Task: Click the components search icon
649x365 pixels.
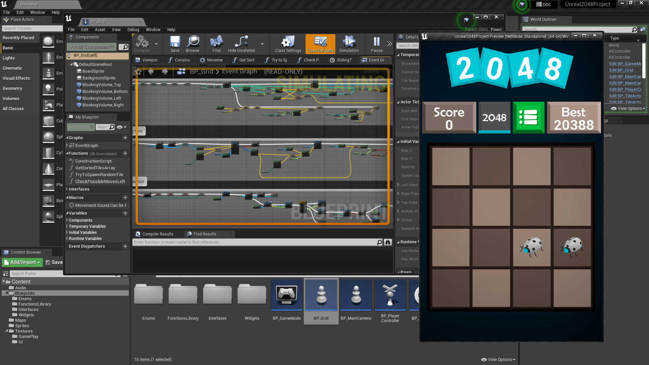Action: click(x=125, y=47)
